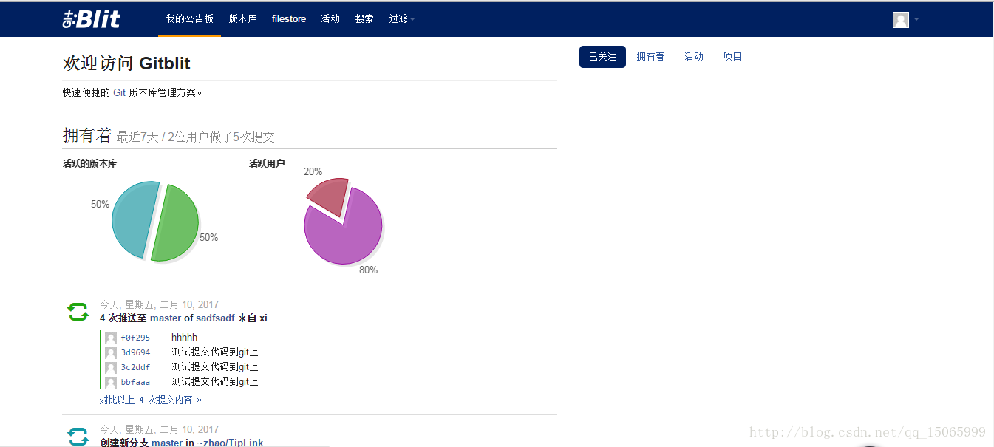Switch to the 项目 projects tab
The image size is (994, 447).
point(732,57)
